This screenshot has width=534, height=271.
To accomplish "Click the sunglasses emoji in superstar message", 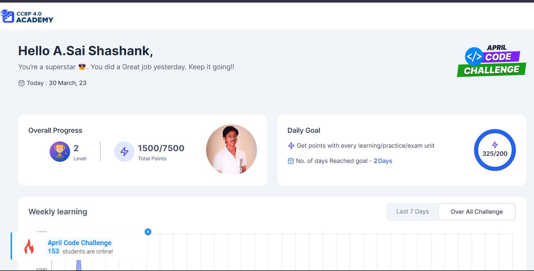I will (82, 67).
